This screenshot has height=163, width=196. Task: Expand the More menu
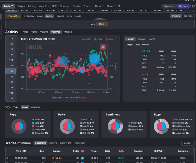[111, 6]
